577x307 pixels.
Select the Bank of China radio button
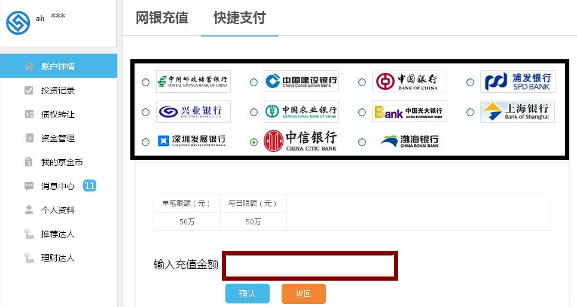pos(362,82)
